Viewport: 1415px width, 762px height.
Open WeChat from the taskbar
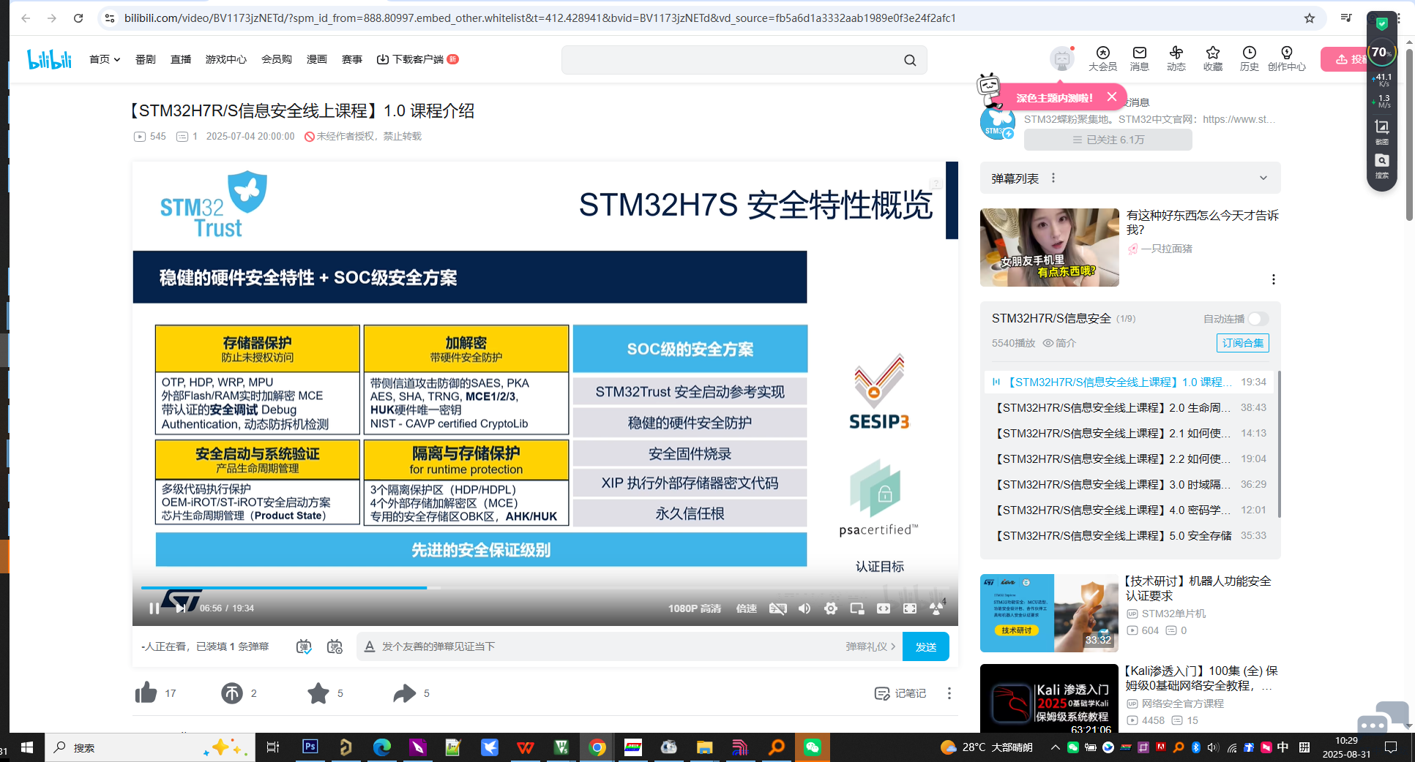point(812,747)
